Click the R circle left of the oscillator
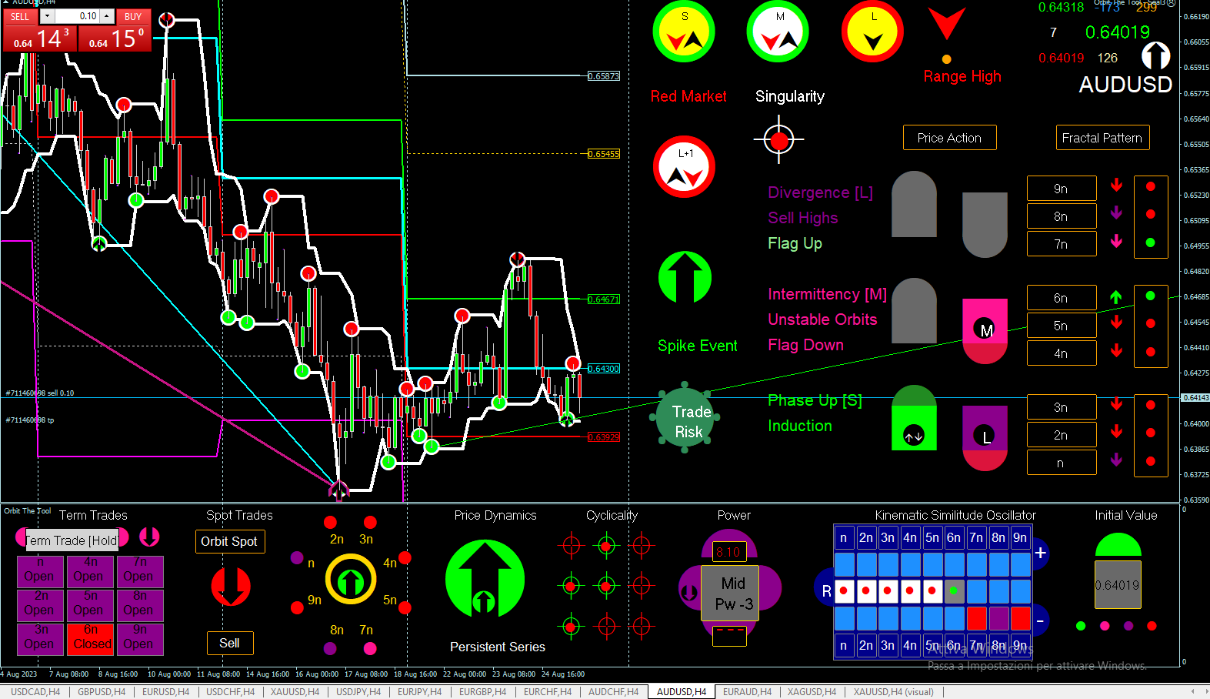Viewport: 1210px width, 699px height. pos(825,591)
